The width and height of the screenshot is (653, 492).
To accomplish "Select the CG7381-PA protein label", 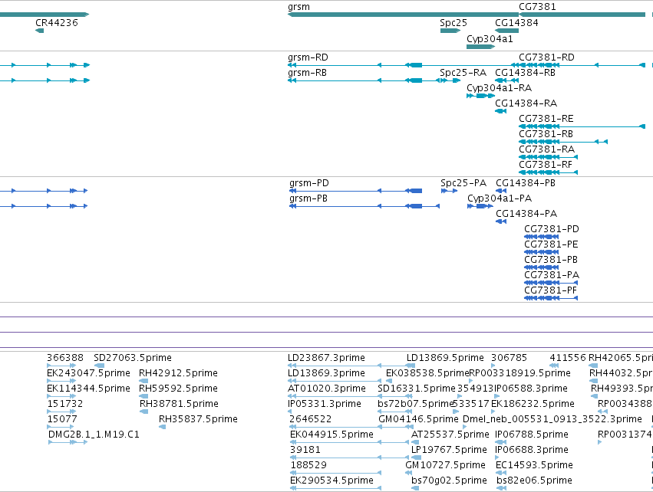I will tap(552, 275).
